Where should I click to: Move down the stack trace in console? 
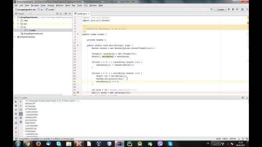[21, 106]
